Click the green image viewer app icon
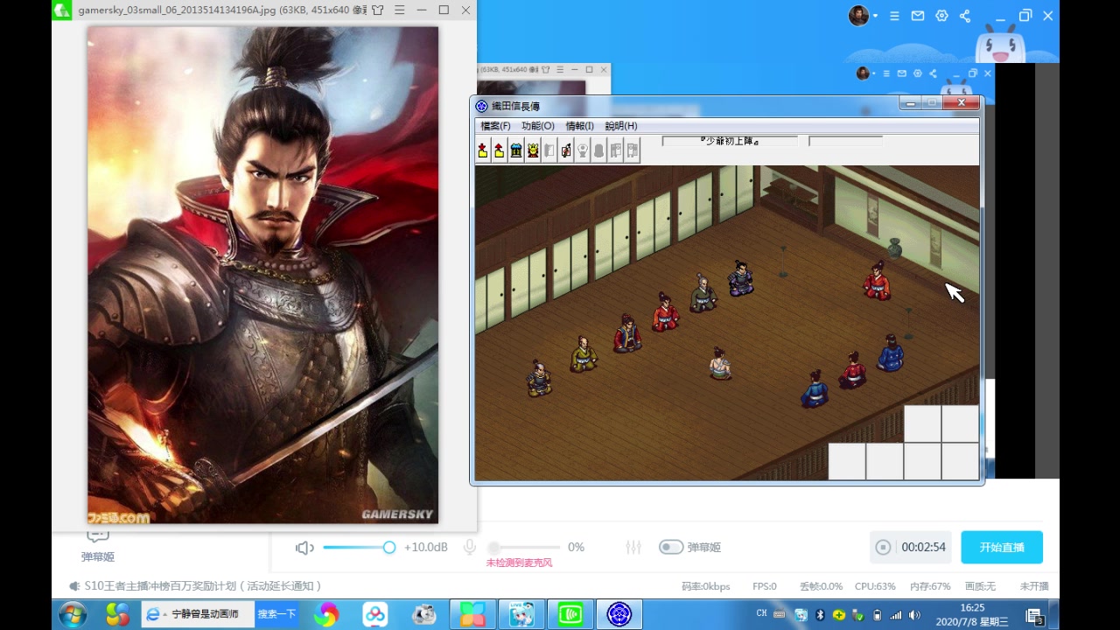Screen dimensions: 1120x630 click(x=62, y=10)
